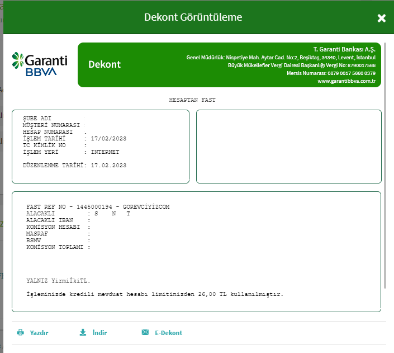This screenshot has width=394, height=353.
Task: Click the Dekont title in green banner
Action: [x=105, y=64]
